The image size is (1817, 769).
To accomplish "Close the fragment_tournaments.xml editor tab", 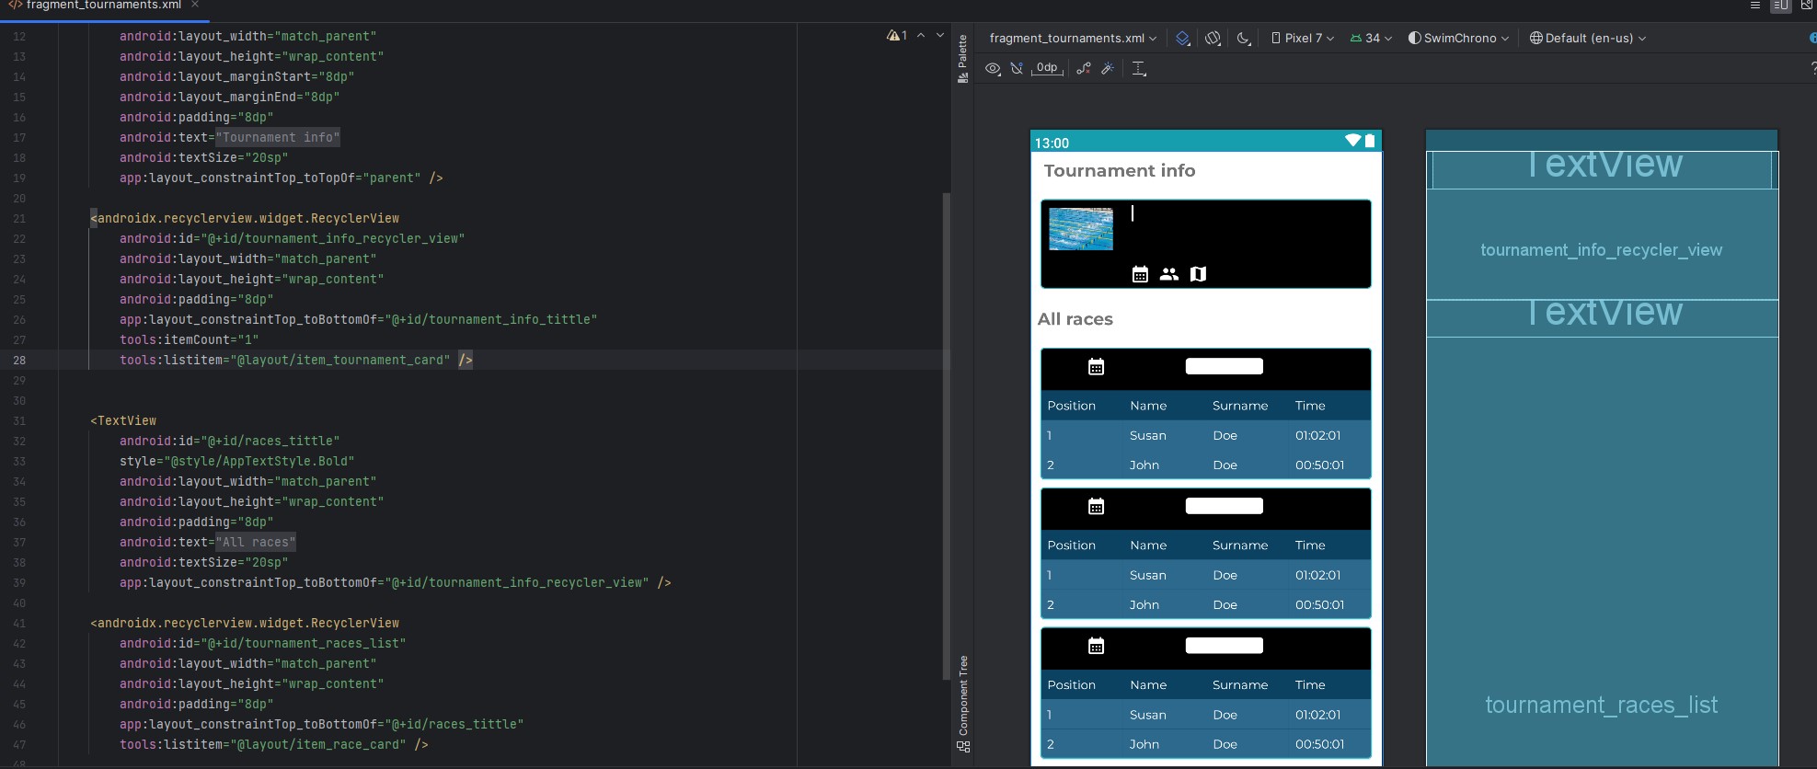I will pyautogui.click(x=195, y=5).
